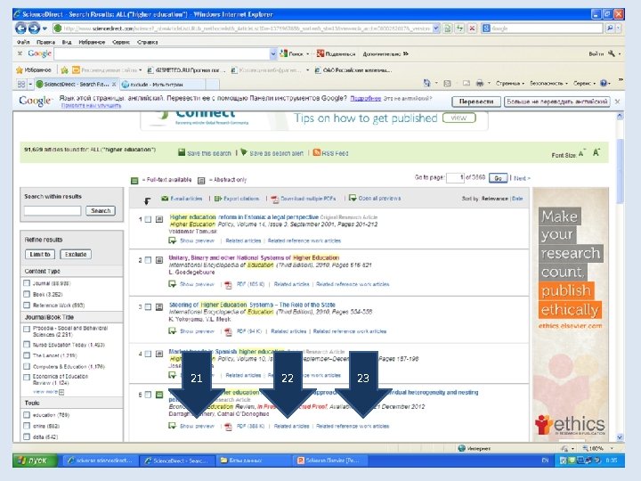
Task: Close the ScienceDirect Search Results tab
Action: [x=114, y=85]
